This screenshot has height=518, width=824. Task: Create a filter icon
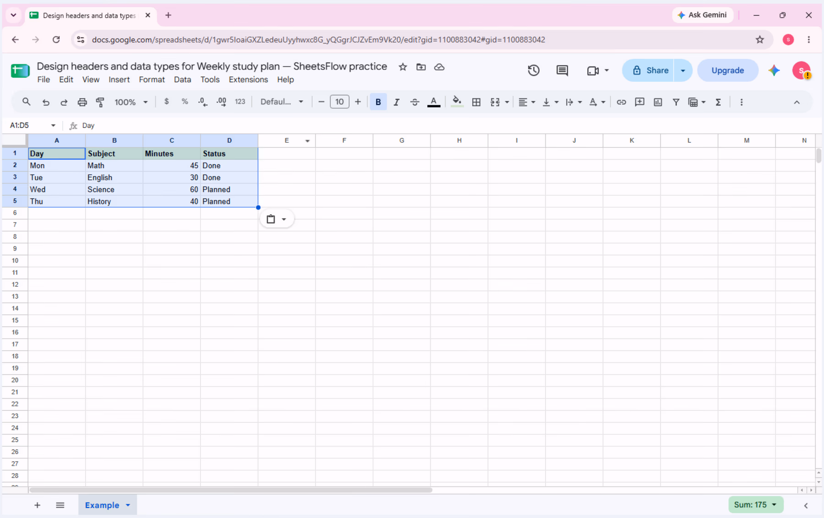pos(676,102)
